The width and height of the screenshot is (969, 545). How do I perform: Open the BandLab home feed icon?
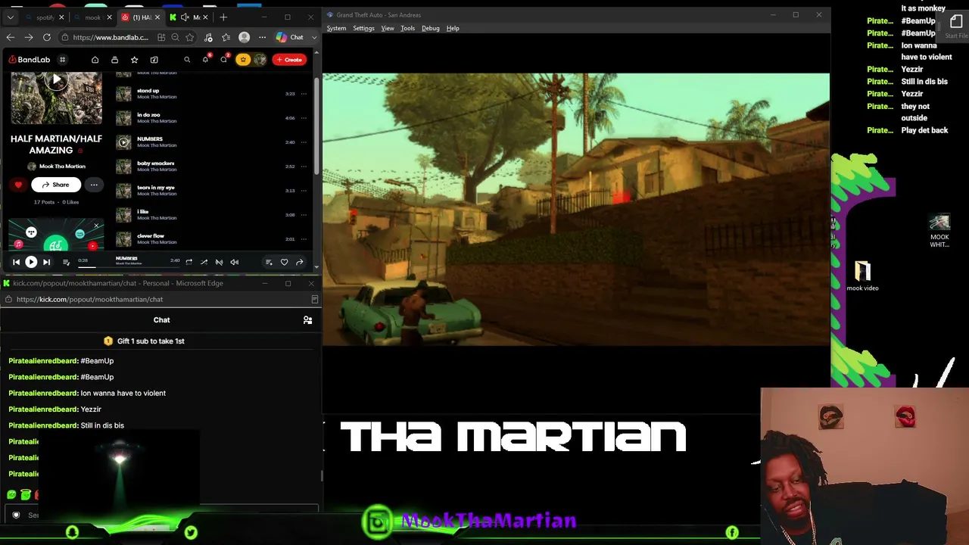pos(95,60)
